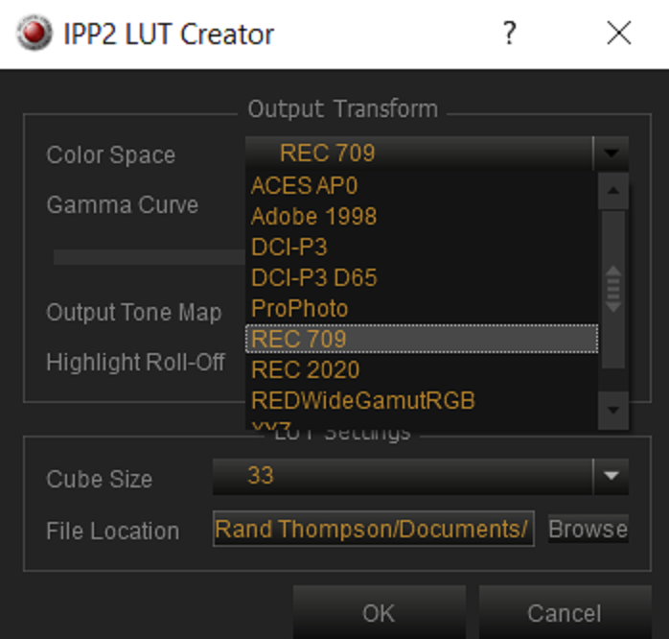Select Adobe 1998 color space
The width and height of the screenshot is (669, 639).
422,217
